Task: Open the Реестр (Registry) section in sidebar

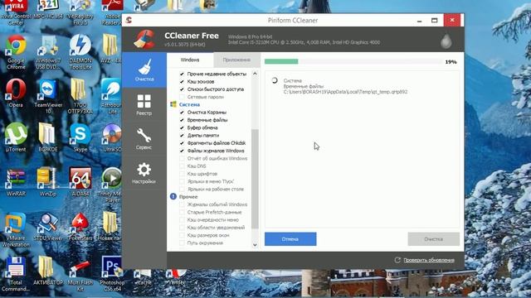Action: coord(144,104)
